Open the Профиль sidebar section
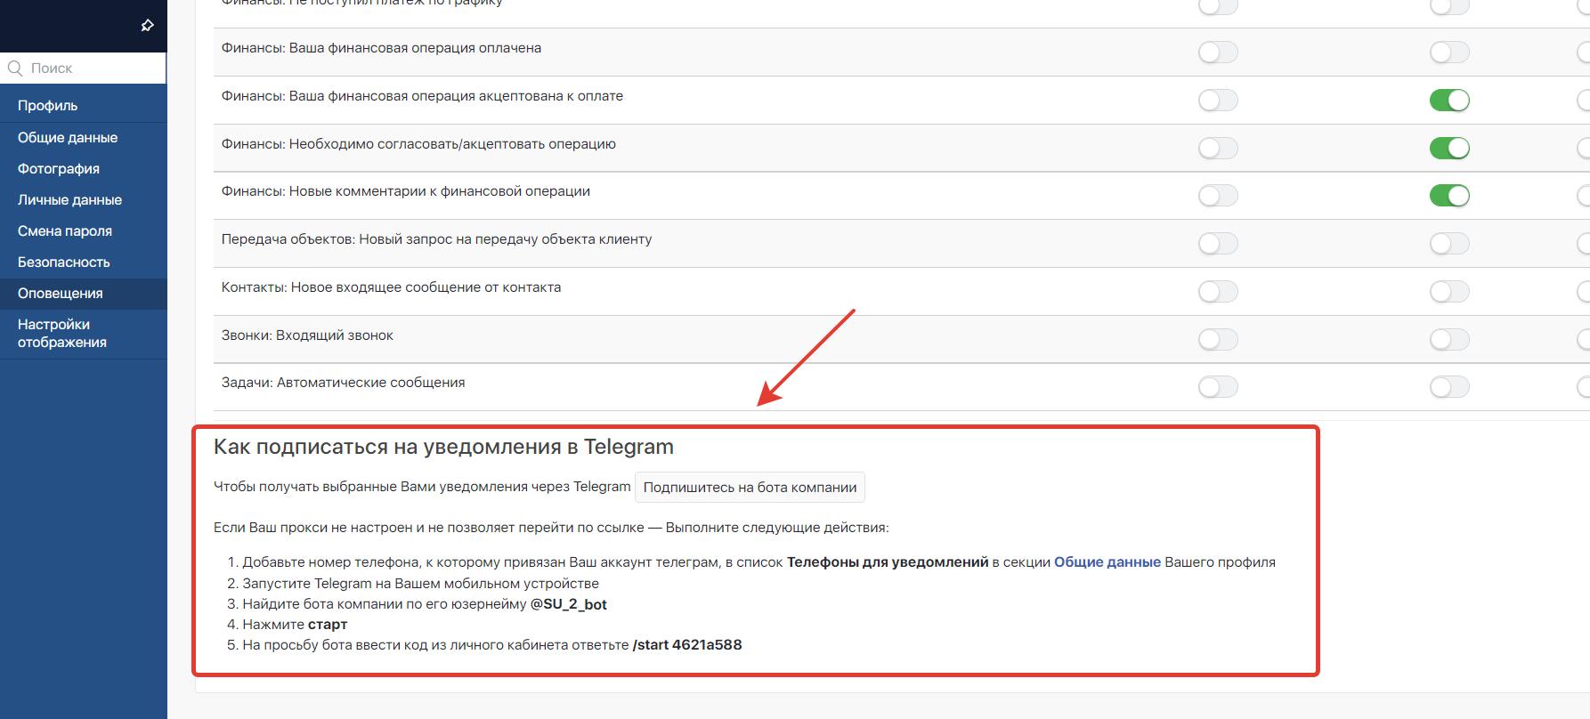1590x719 pixels. pyautogui.click(x=48, y=106)
